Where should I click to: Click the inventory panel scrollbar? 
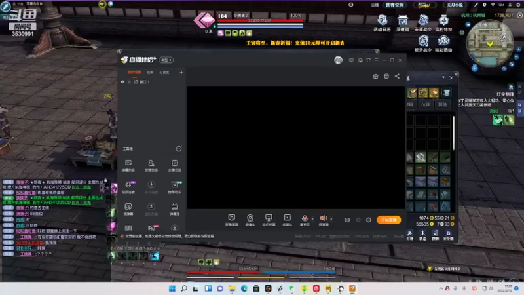pos(453,133)
